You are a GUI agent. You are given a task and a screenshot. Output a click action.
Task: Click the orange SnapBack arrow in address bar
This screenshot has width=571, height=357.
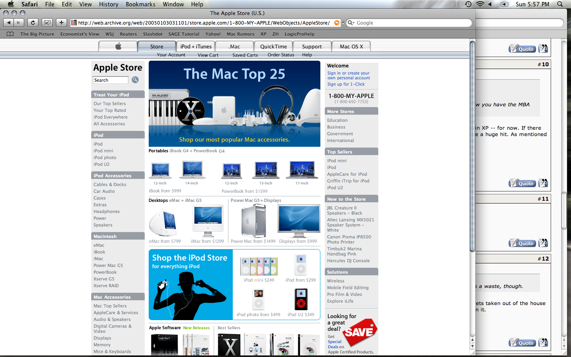337,23
